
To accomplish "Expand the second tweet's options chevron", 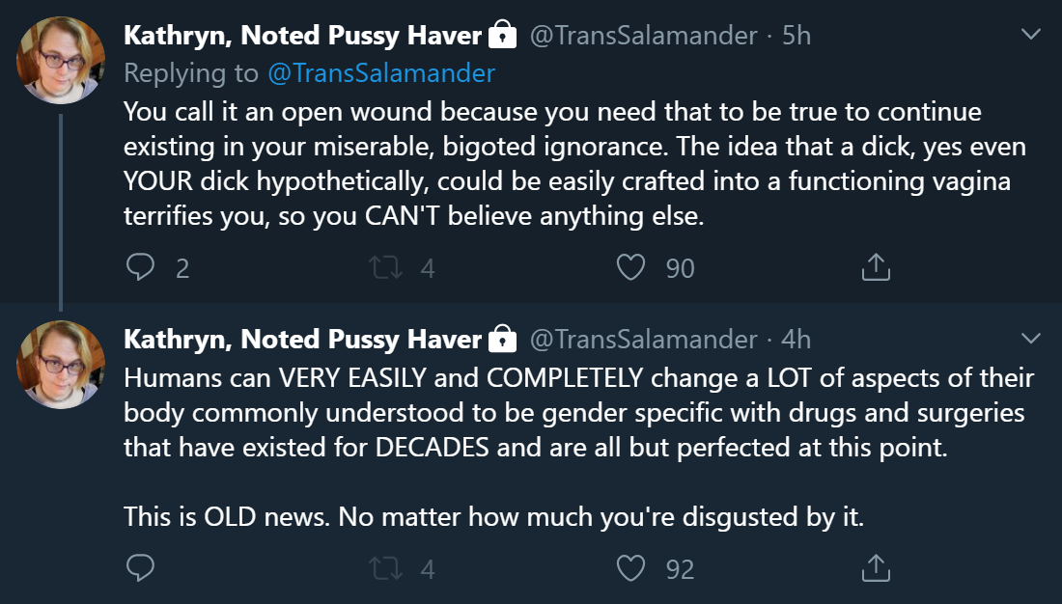I will (x=1031, y=338).
